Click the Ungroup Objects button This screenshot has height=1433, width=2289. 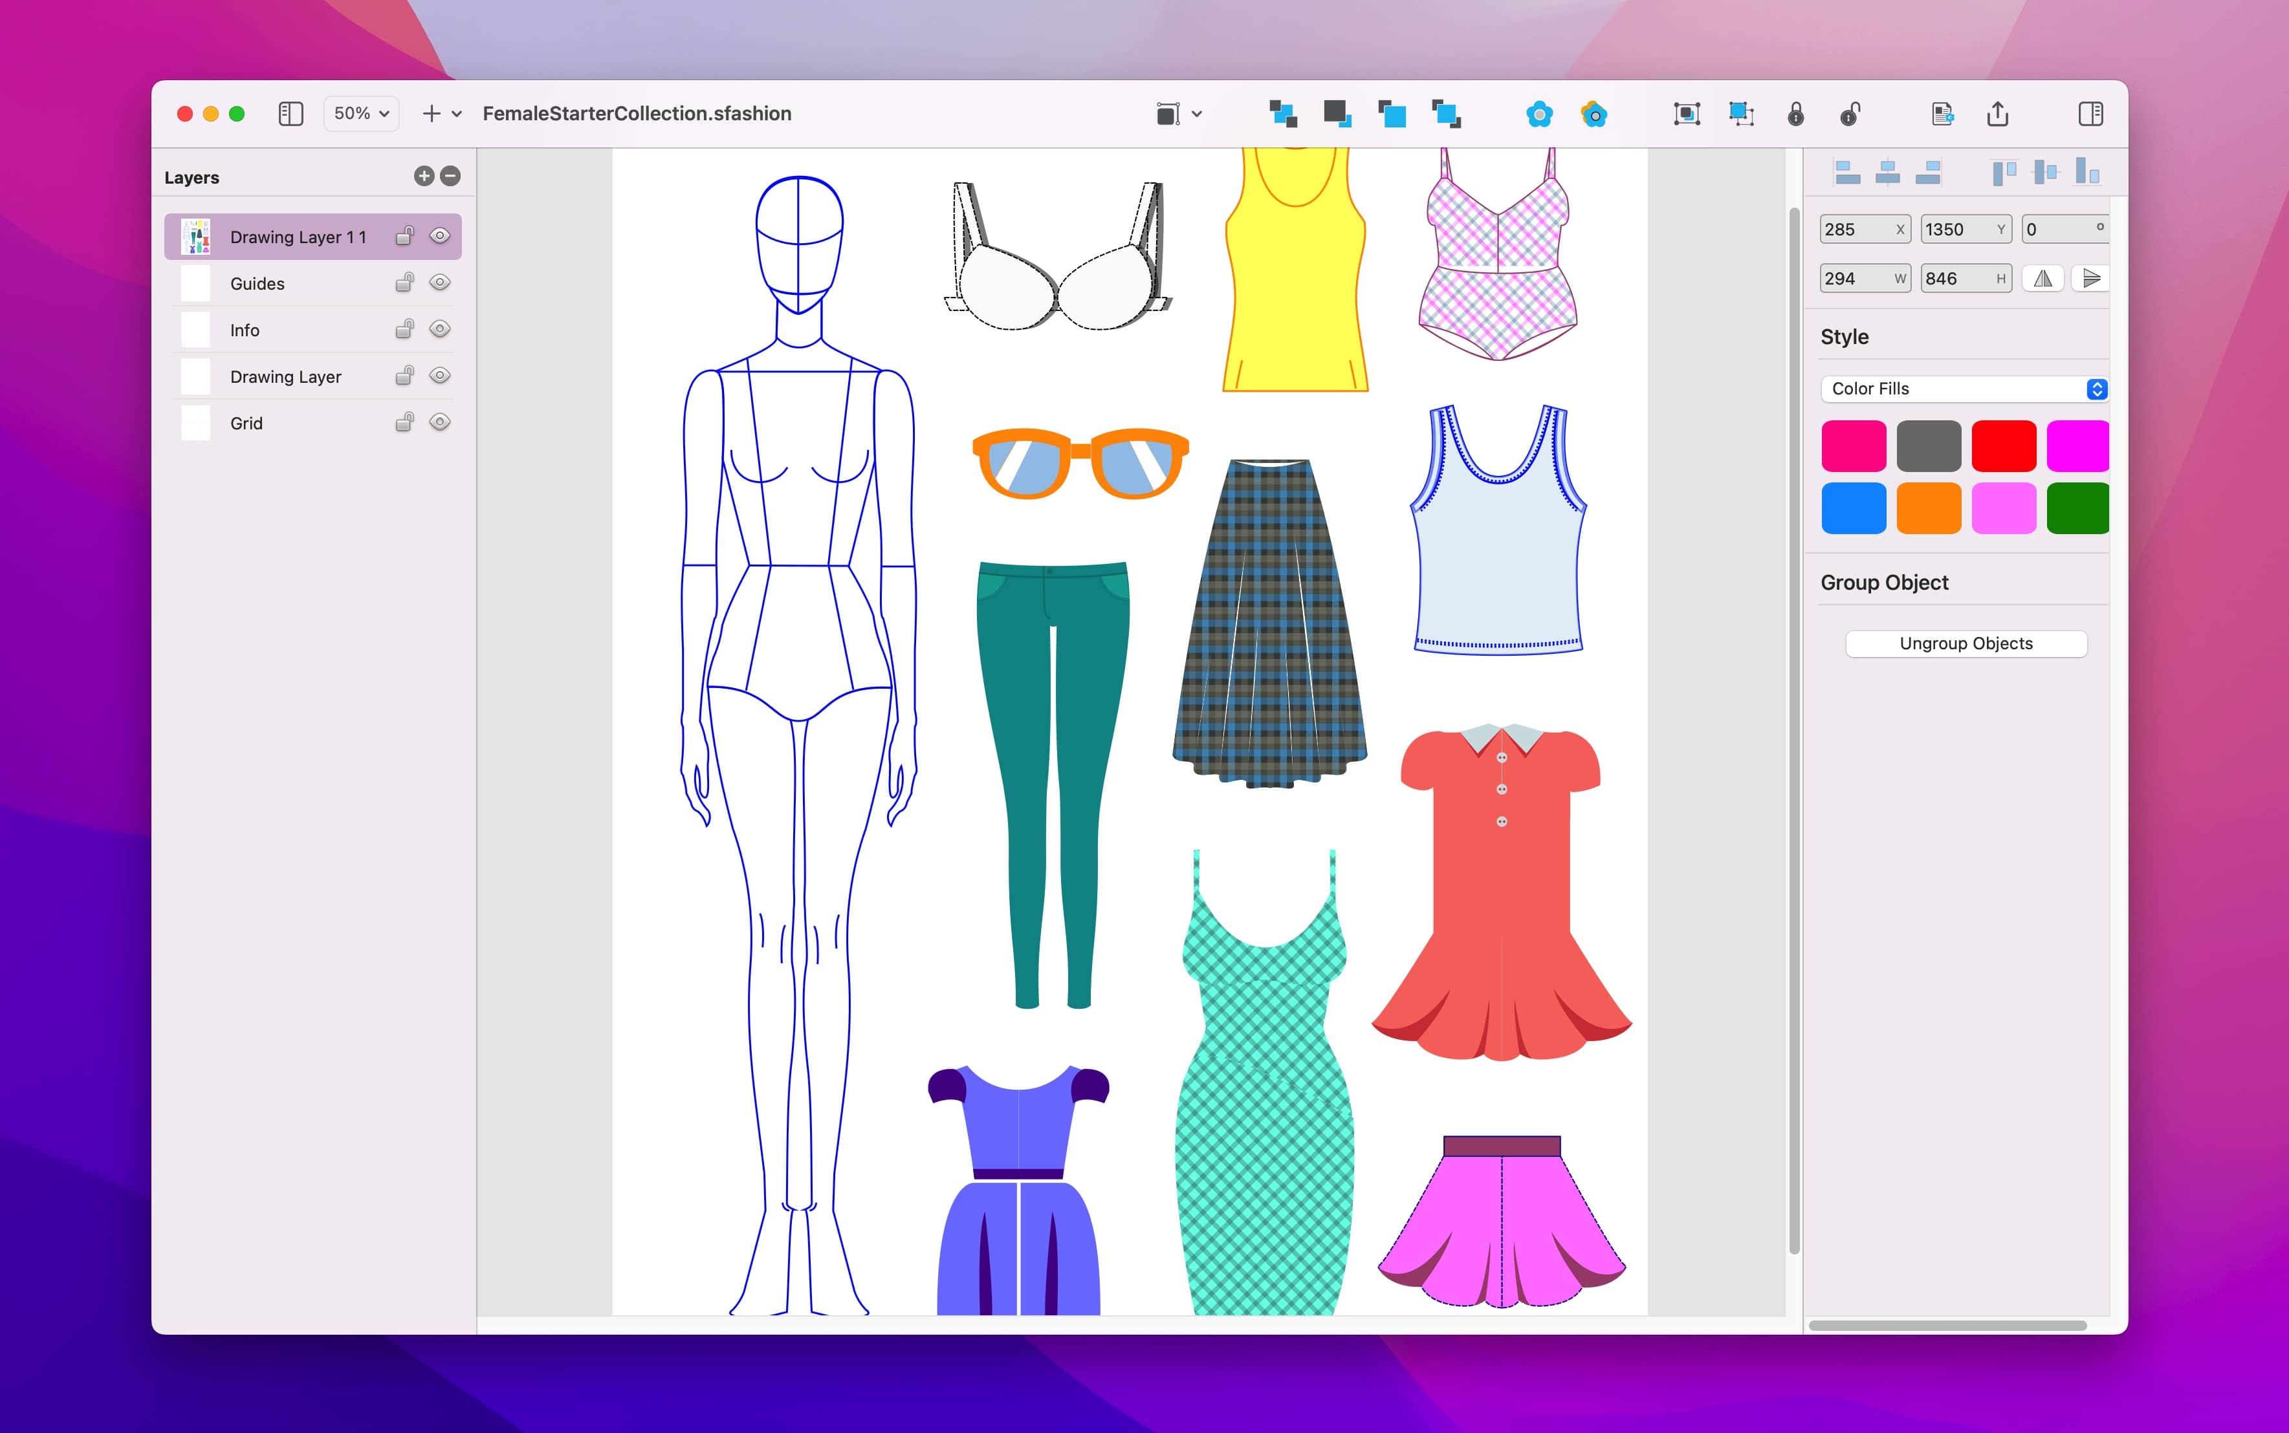click(1966, 643)
